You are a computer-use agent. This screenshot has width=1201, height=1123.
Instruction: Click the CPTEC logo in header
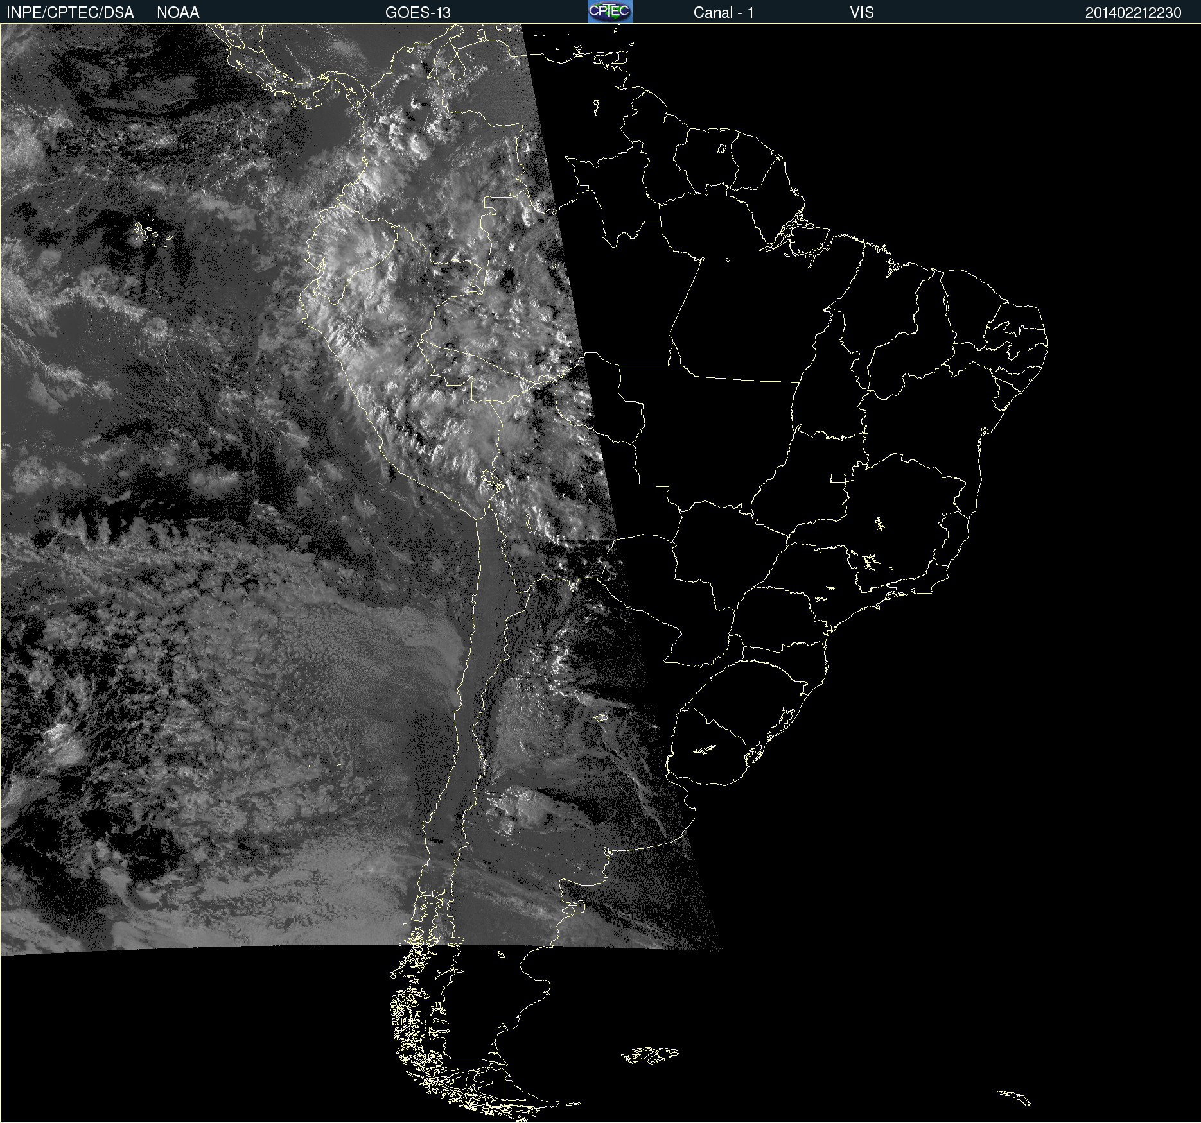(x=610, y=12)
